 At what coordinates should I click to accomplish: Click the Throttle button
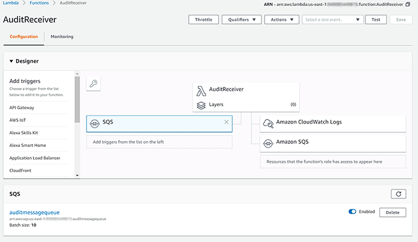[204, 19]
